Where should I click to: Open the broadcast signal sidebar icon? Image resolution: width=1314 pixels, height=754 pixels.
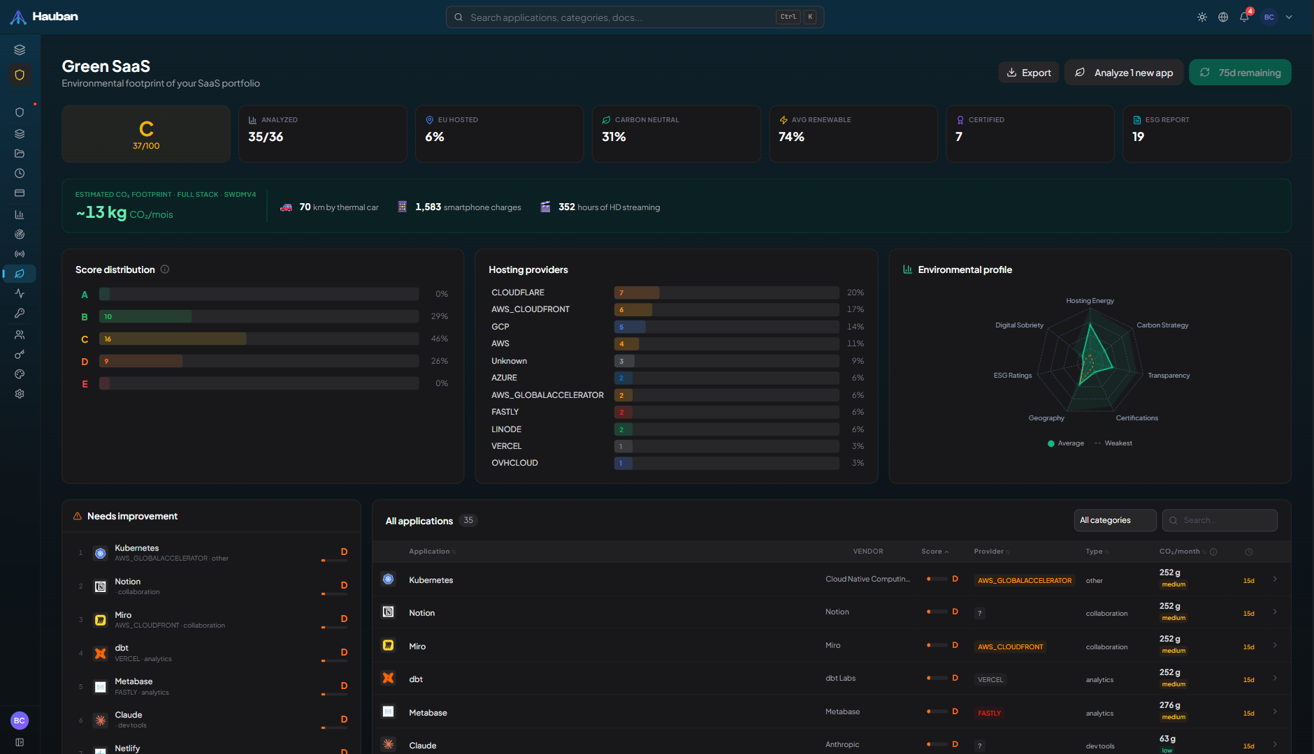pos(20,254)
